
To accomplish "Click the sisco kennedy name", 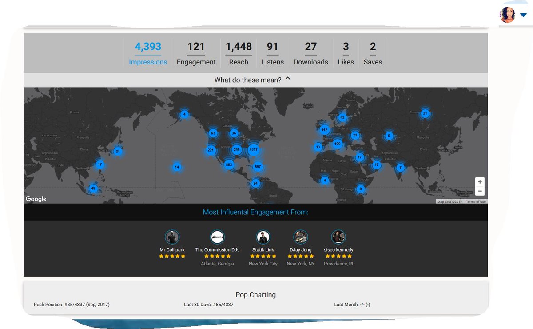I will click(x=338, y=250).
